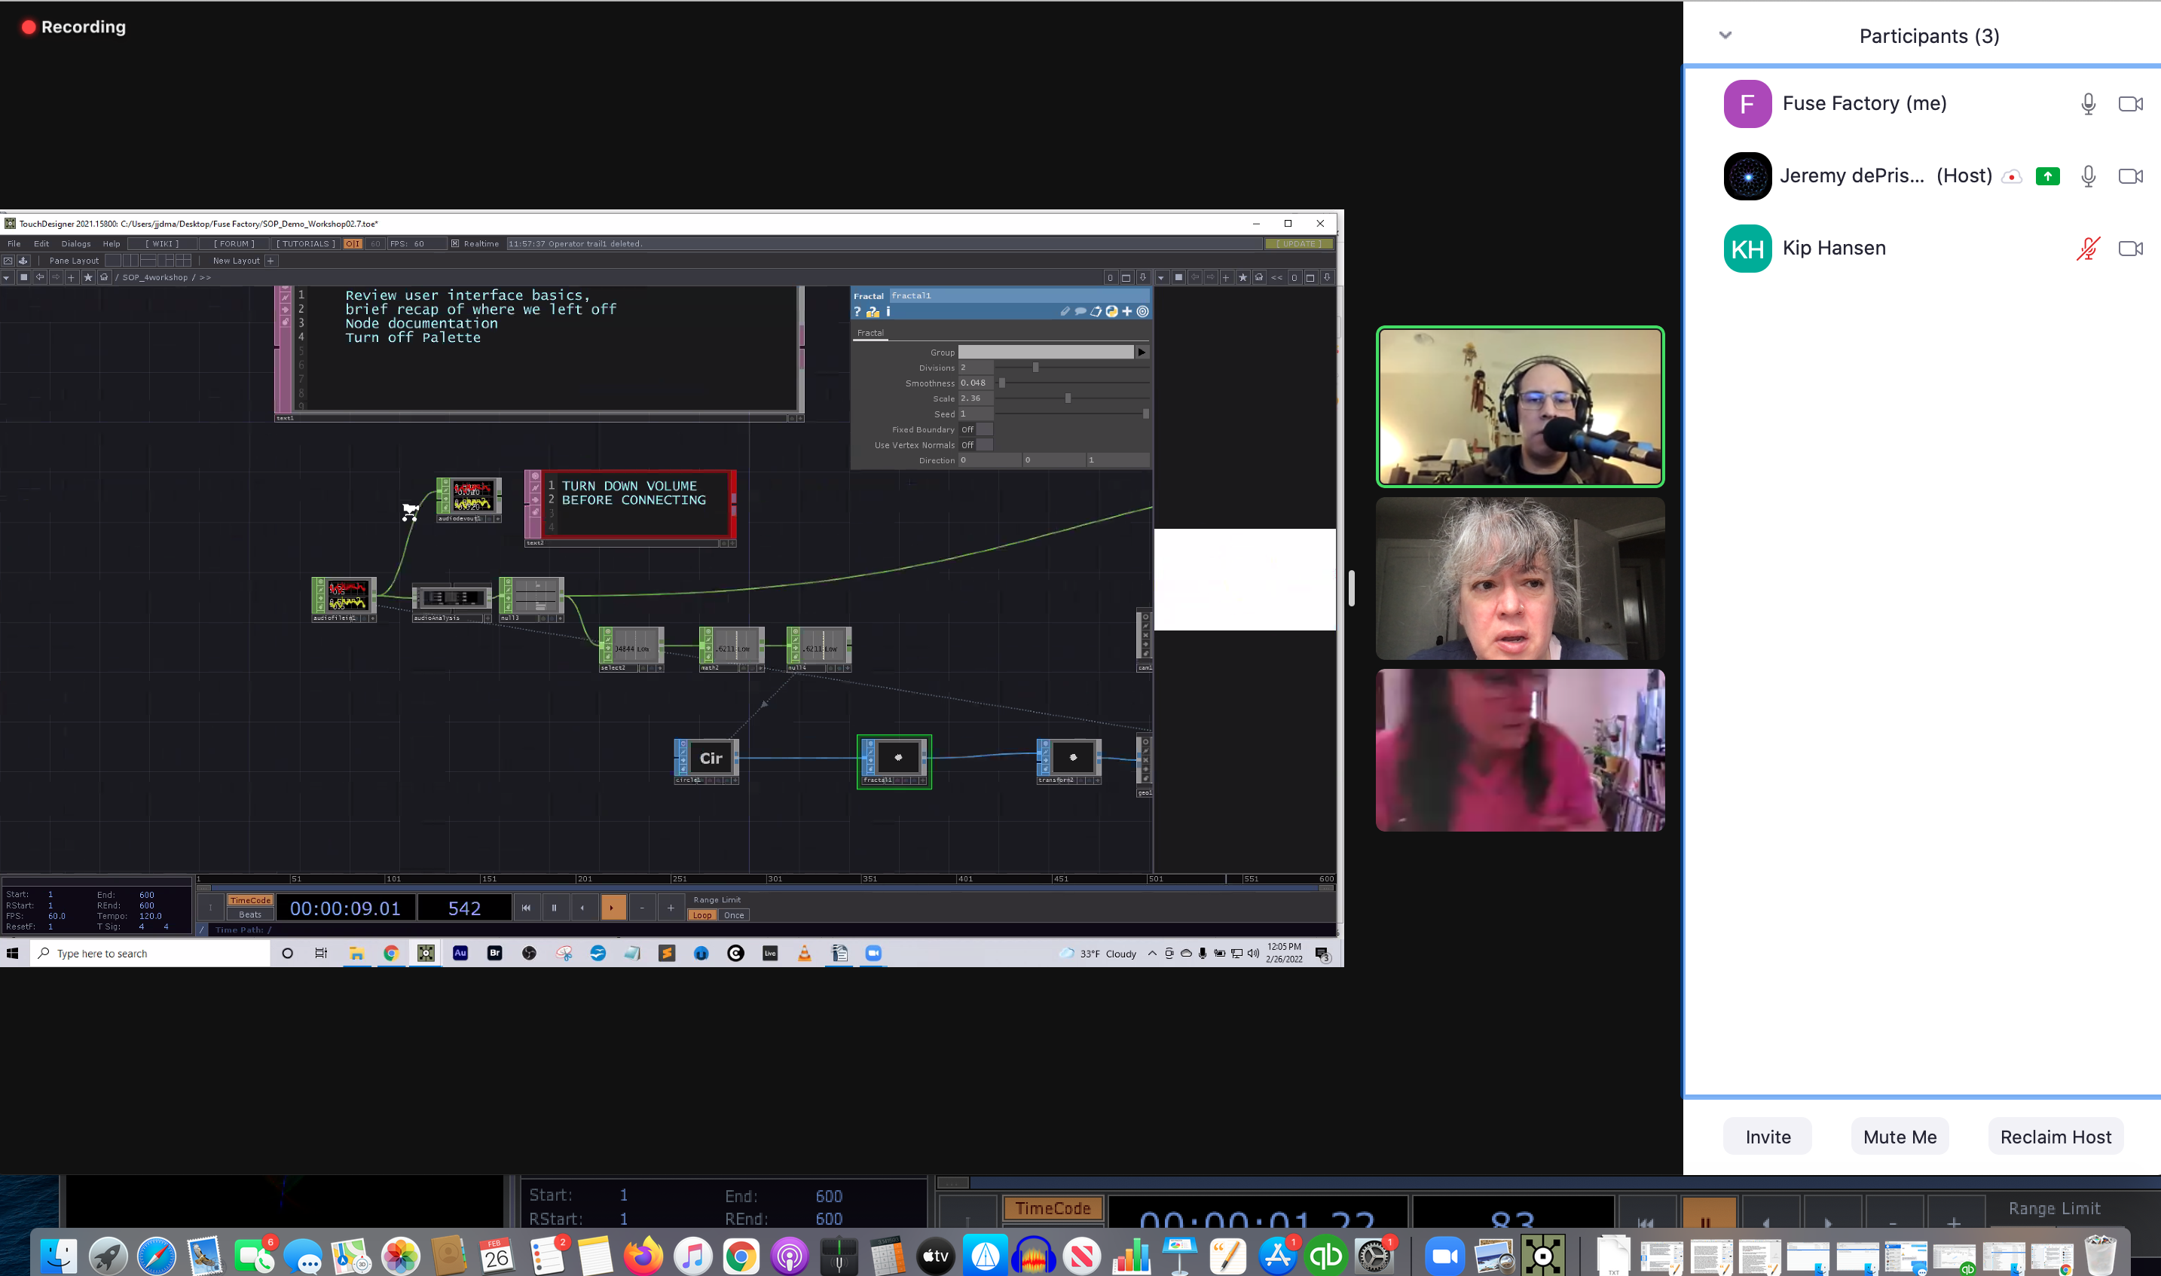Click the Python help icon in parameter panel
The width and height of the screenshot is (2161, 1276).
(x=873, y=312)
